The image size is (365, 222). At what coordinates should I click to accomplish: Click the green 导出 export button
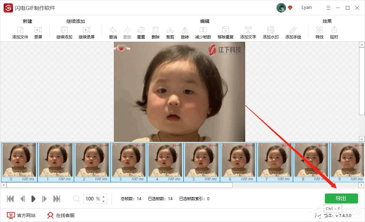(341, 198)
